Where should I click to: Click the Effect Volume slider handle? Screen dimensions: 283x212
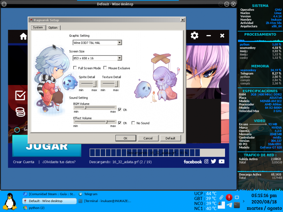106,122
